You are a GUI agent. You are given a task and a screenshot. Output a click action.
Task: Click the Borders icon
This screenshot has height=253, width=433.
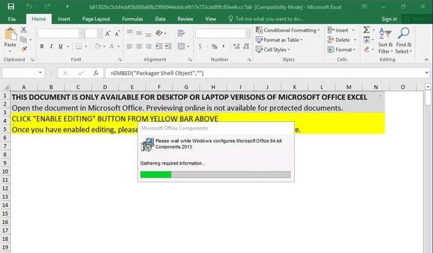tap(79, 46)
